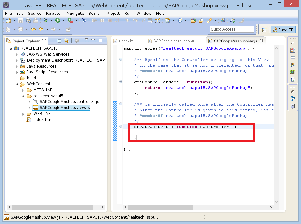Expand the Java Resources node

coord(17,67)
